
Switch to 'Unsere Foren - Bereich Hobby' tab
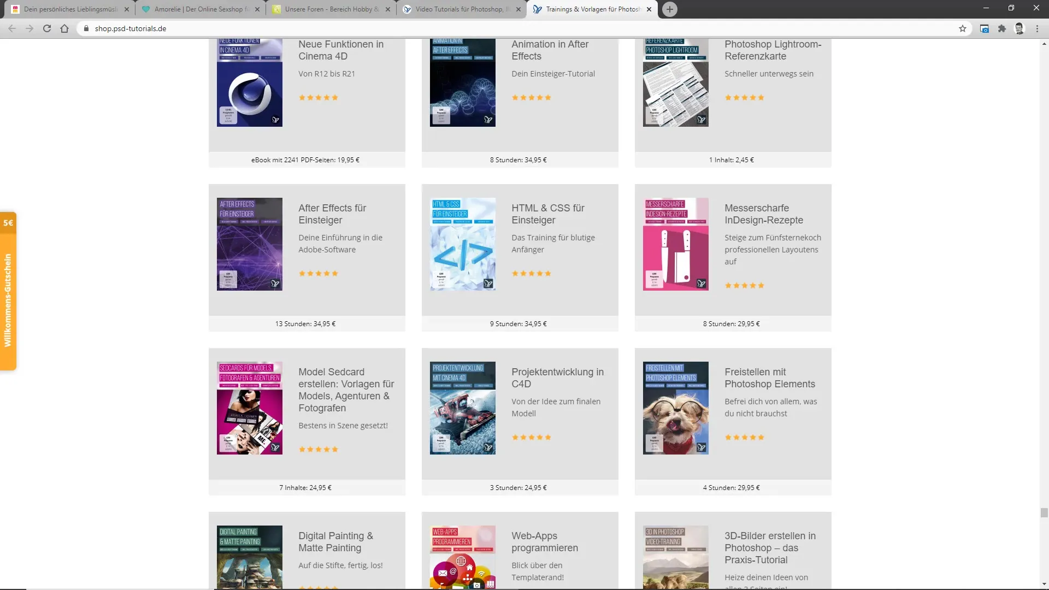tap(332, 9)
